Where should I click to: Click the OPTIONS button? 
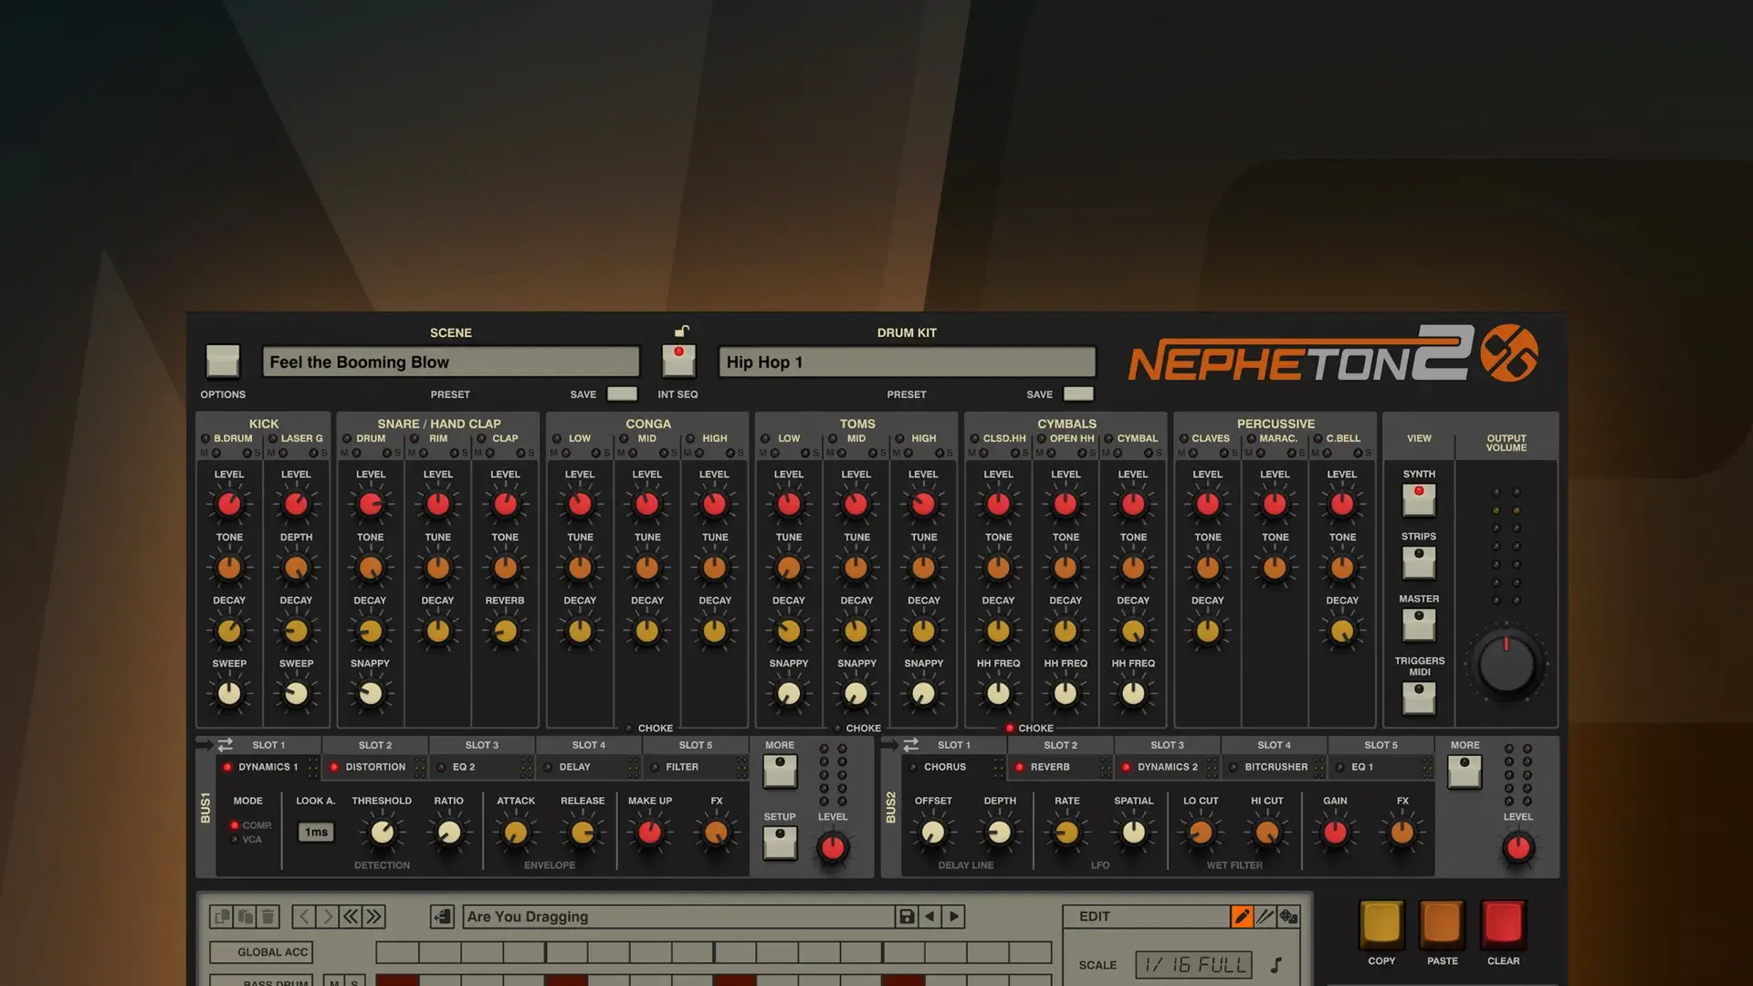point(223,361)
